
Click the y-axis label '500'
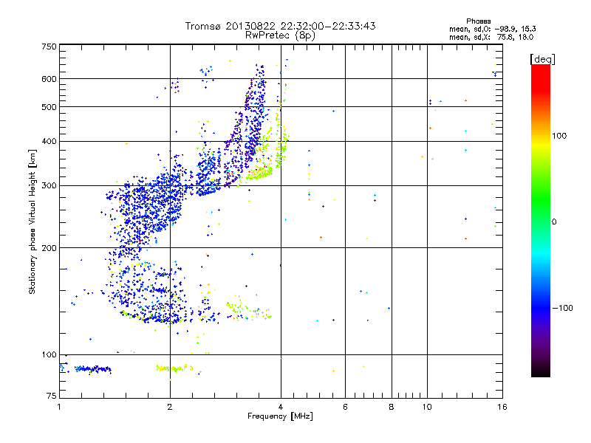click(49, 107)
